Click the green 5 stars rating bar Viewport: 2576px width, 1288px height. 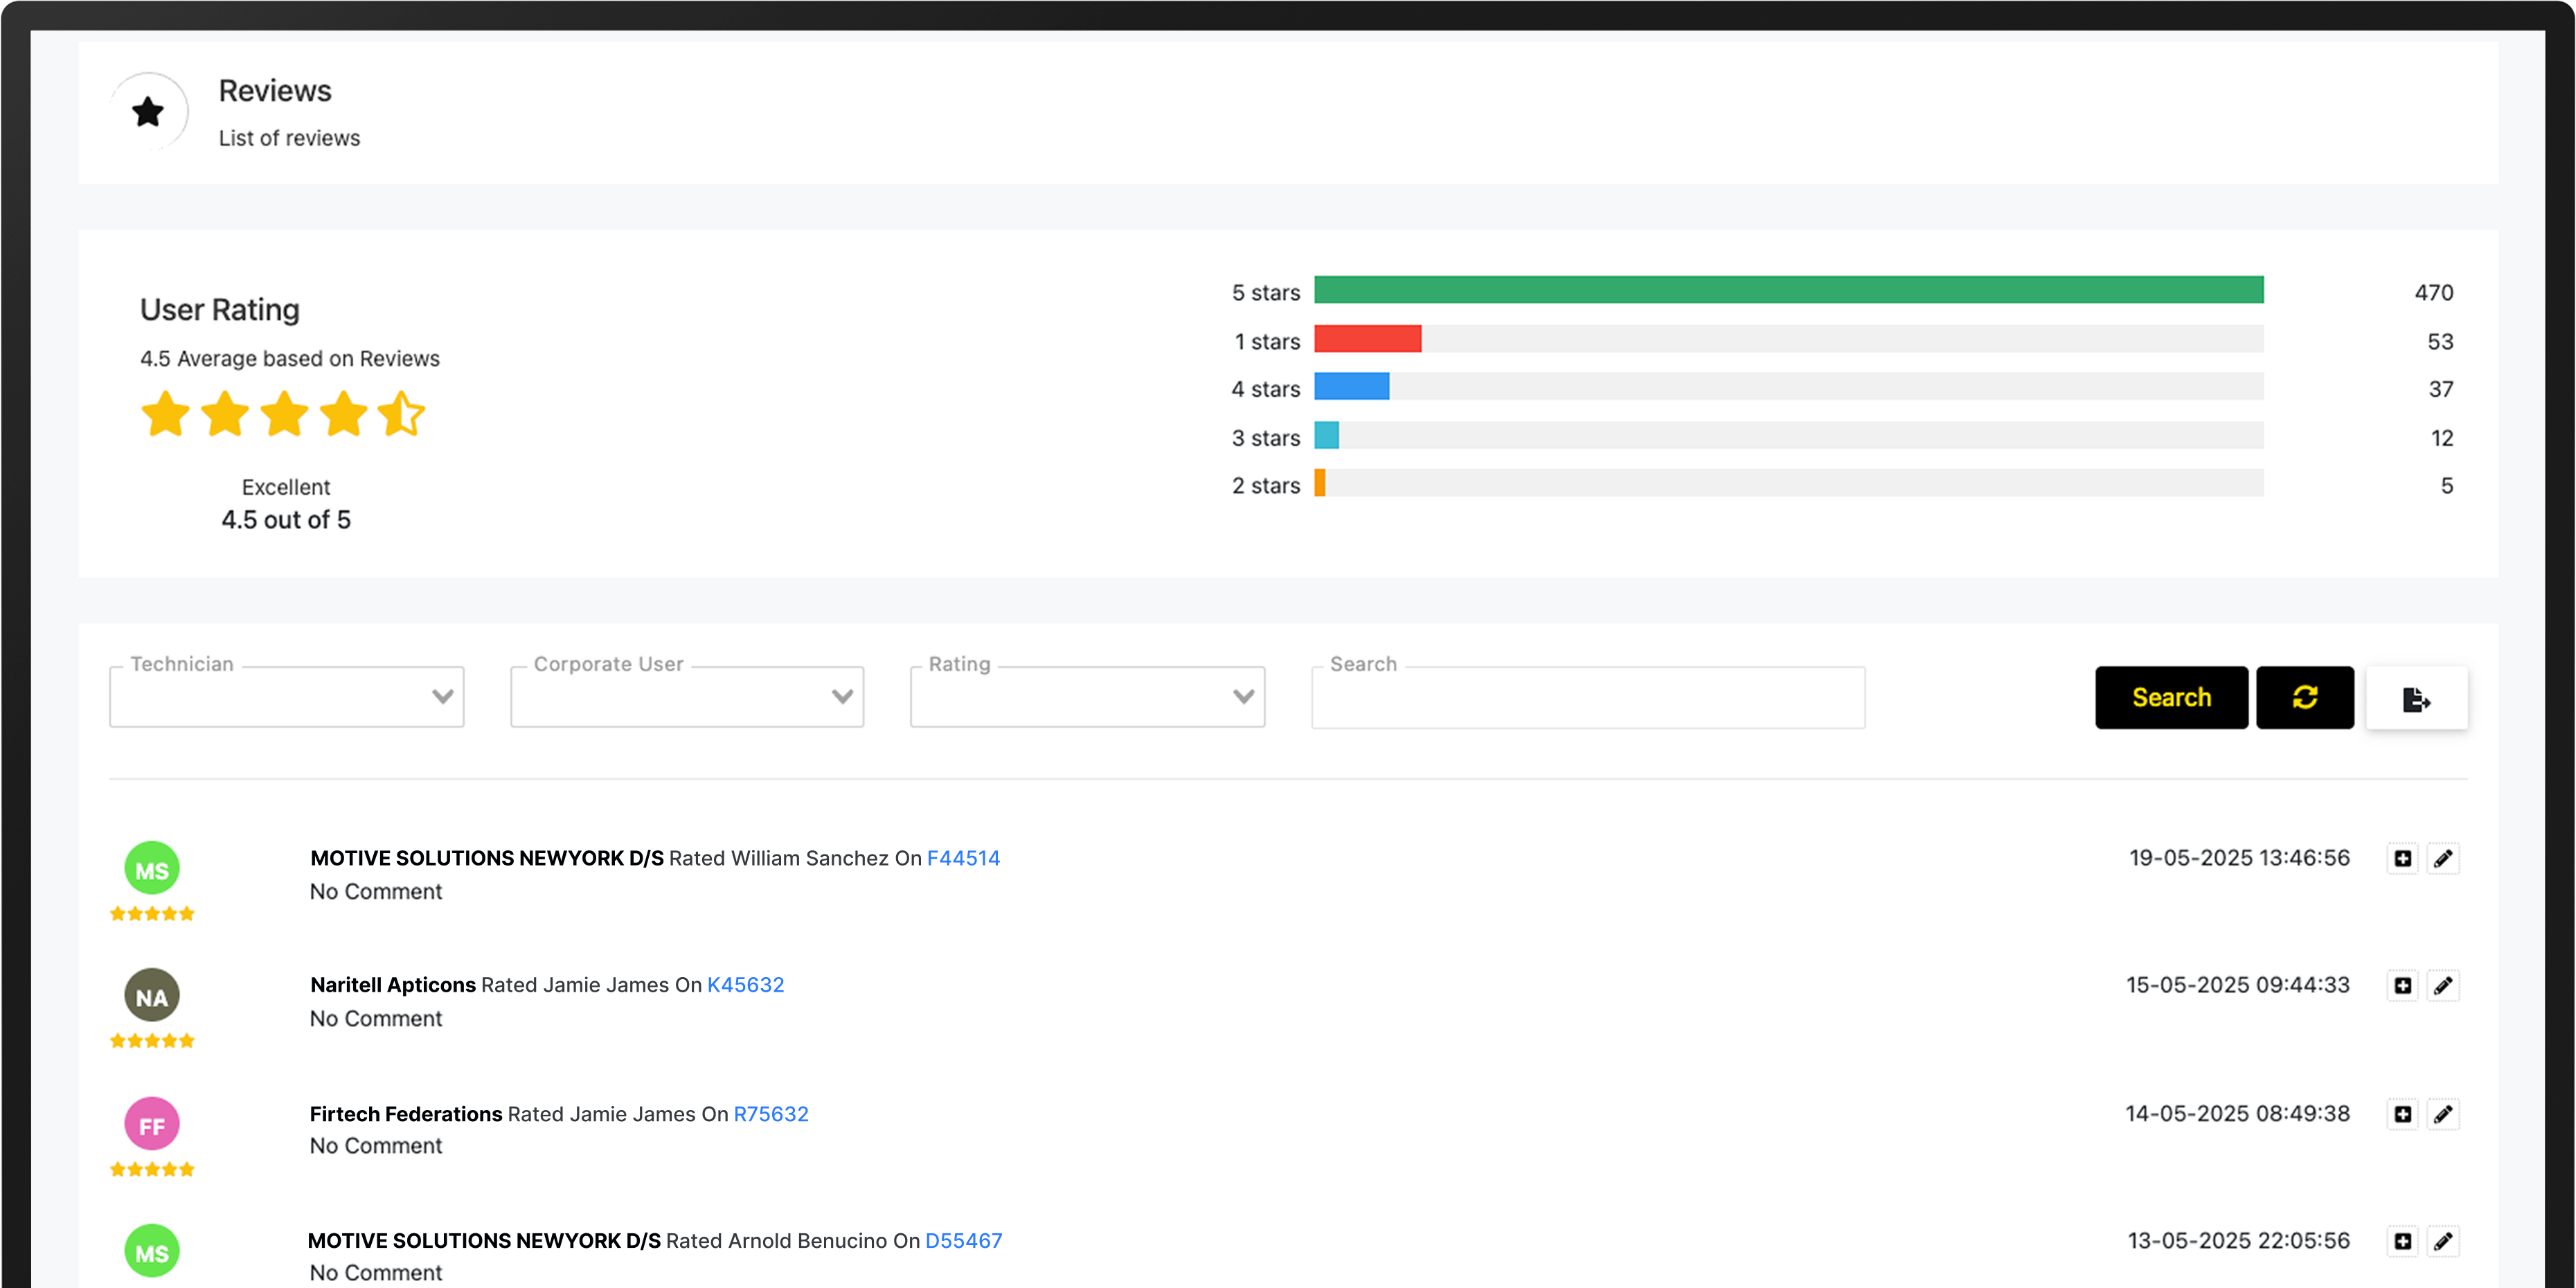(1788, 290)
